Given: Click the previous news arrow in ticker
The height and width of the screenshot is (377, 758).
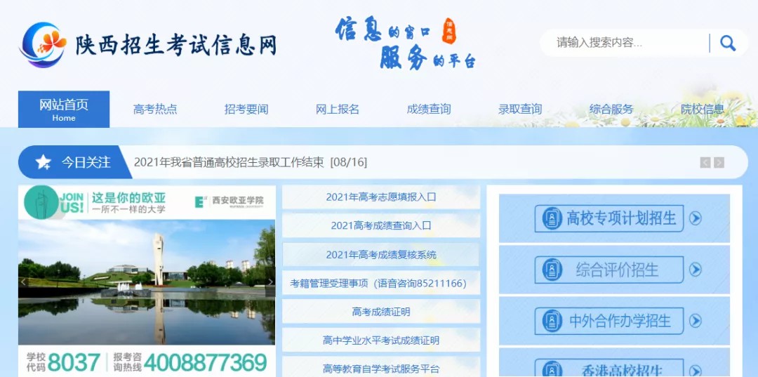Looking at the screenshot, I should coord(705,163).
